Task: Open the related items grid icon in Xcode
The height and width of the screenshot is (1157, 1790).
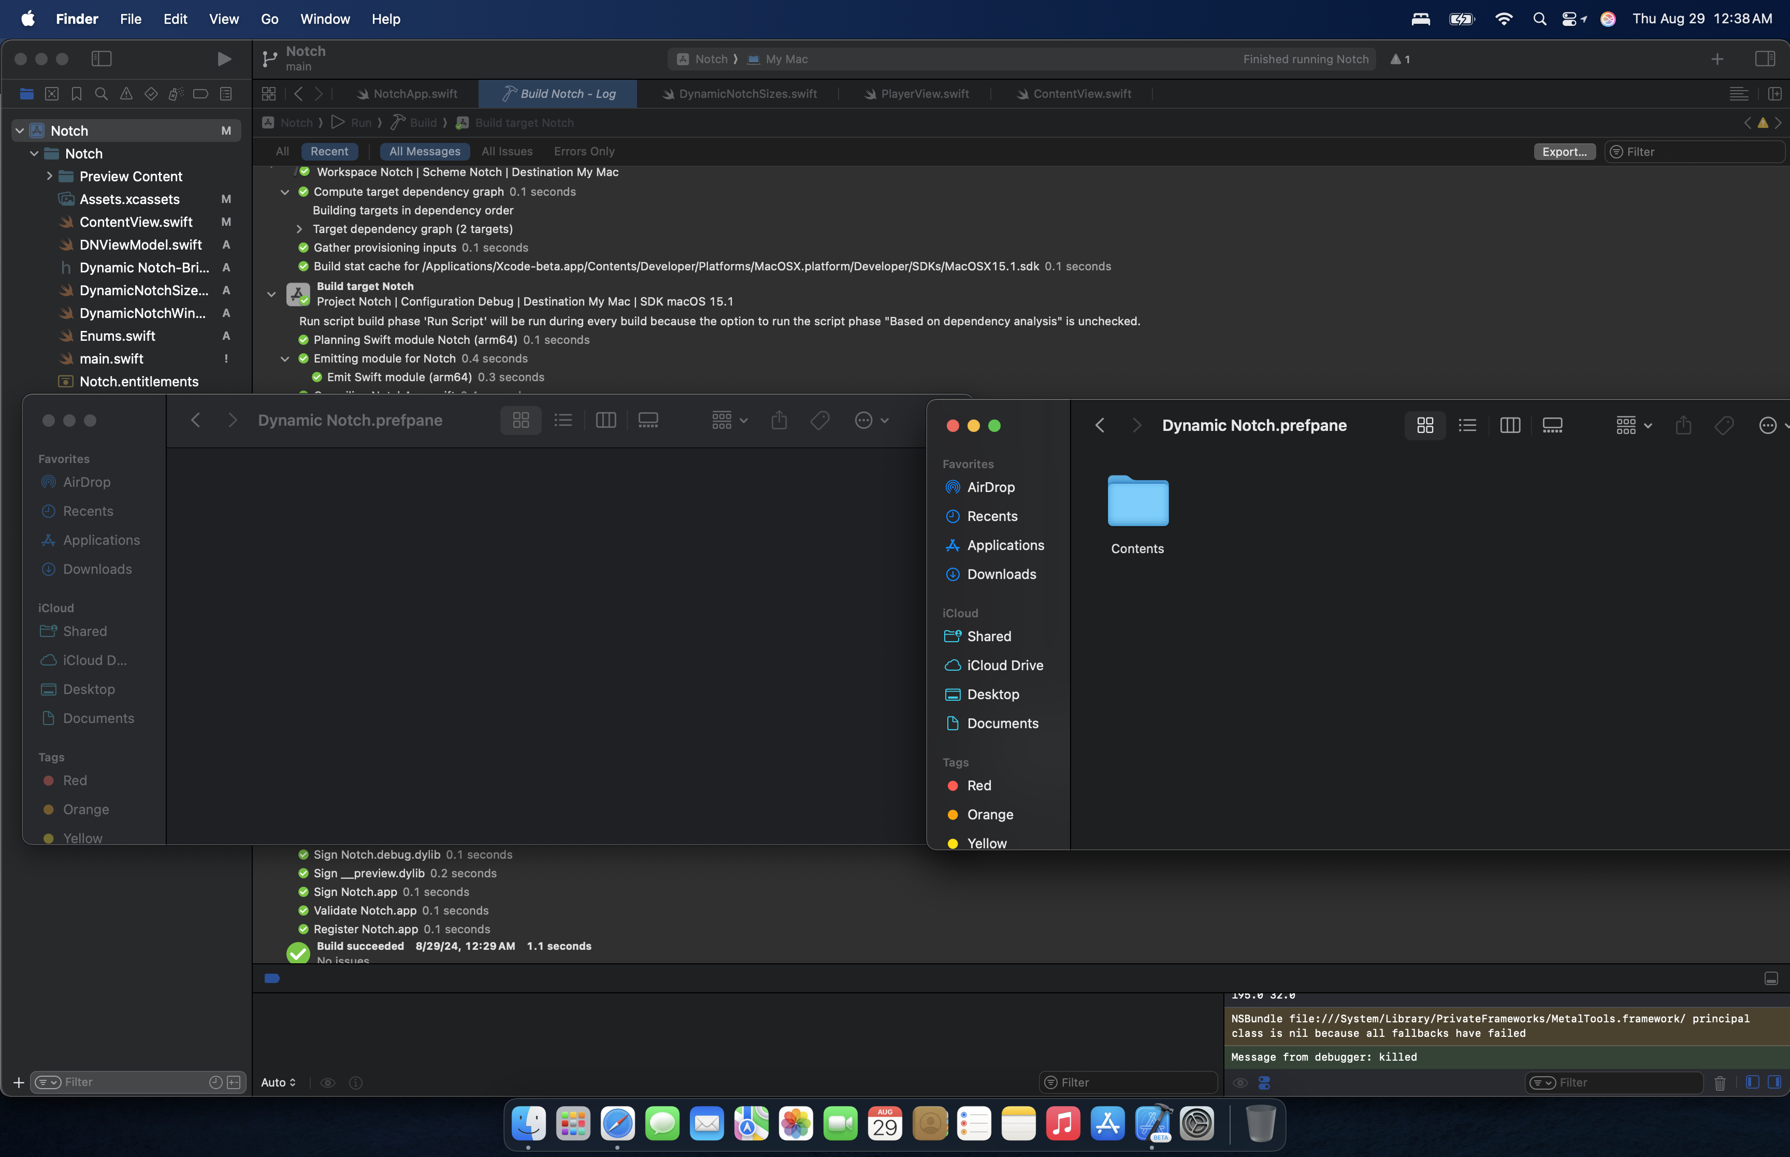Action: point(269,94)
